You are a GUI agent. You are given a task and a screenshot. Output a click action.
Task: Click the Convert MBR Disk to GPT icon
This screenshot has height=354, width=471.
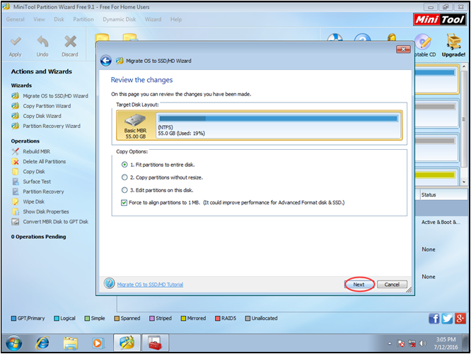16,222
